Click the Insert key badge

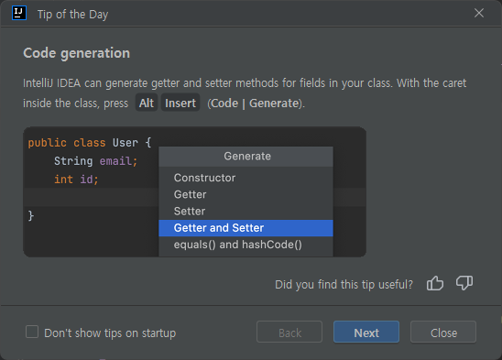[x=180, y=104]
